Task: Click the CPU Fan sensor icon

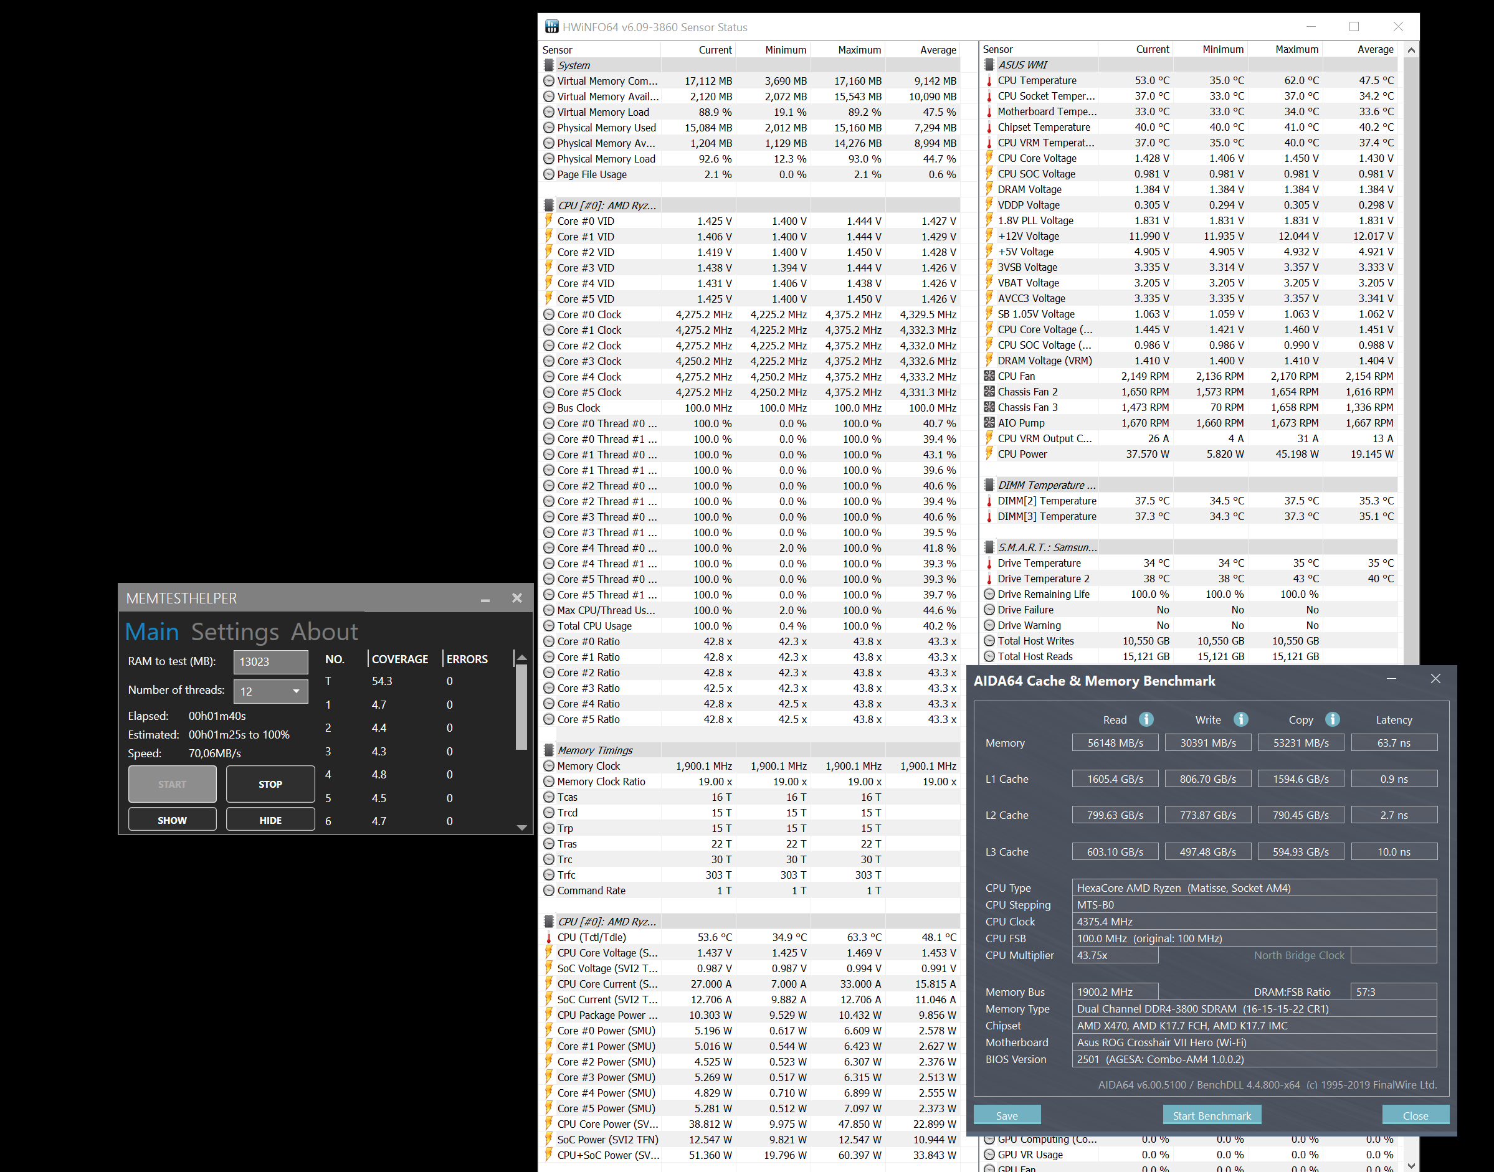Action: (x=989, y=376)
